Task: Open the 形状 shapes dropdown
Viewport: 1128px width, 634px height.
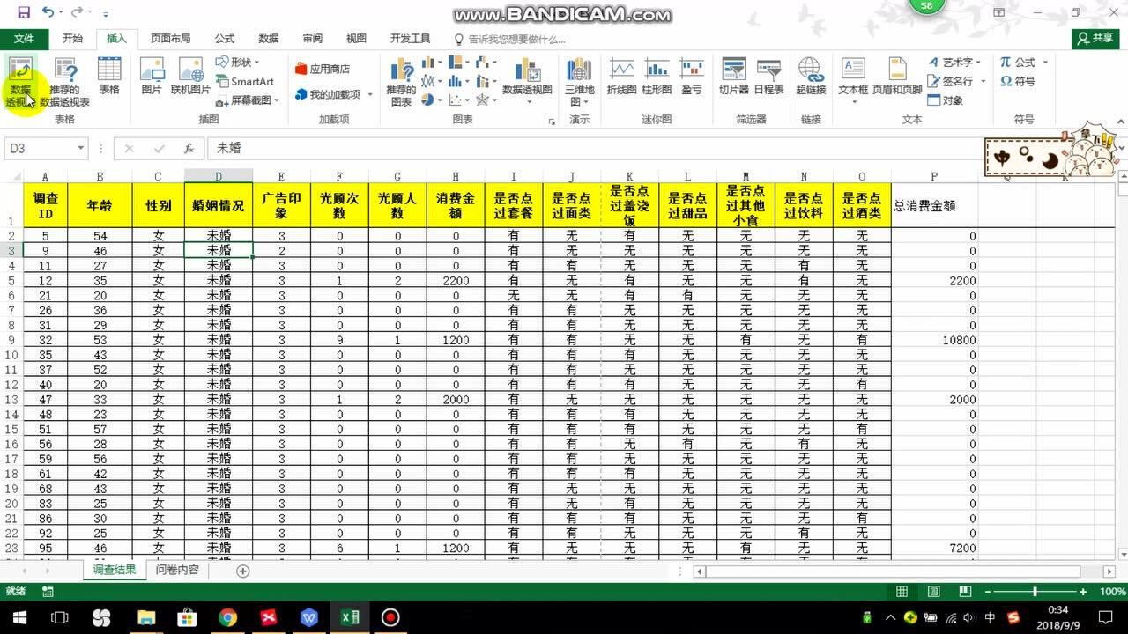Action: pyautogui.click(x=238, y=62)
